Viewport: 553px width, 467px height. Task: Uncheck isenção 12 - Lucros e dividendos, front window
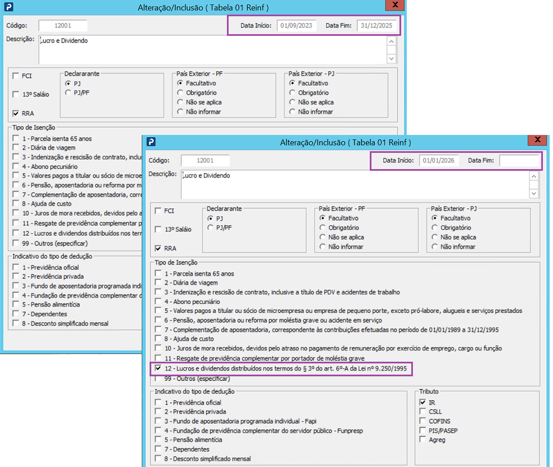tap(158, 368)
